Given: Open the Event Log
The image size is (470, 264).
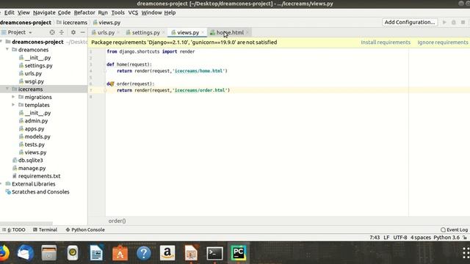Looking at the screenshot, I should [x=454, y=230].
